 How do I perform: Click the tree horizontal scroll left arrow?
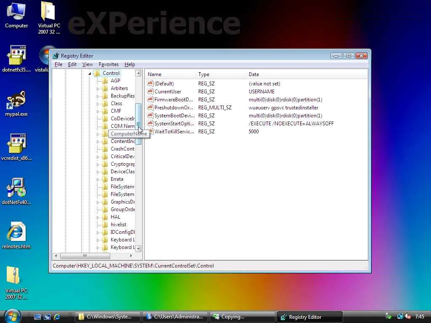56,256
